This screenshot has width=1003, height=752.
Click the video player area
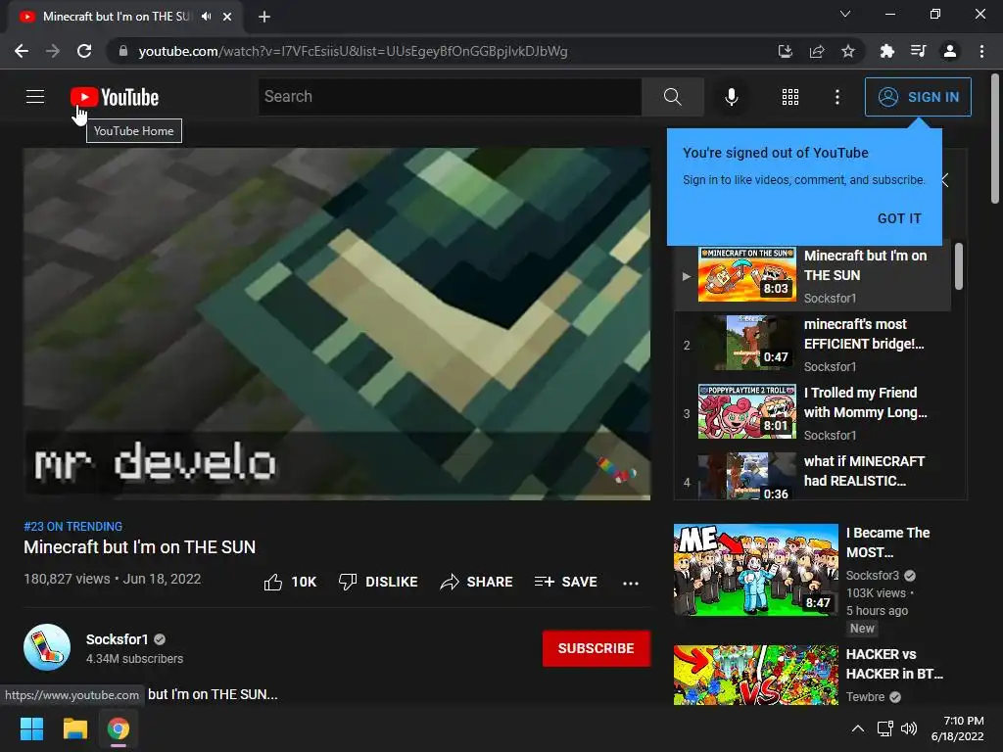pos(337,323)
